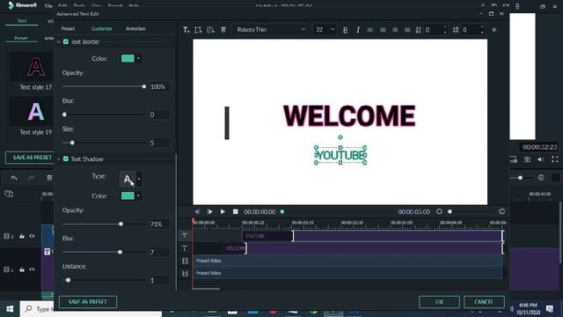
Task: Click the line spacing icon
Action: (x=419, y=30)
